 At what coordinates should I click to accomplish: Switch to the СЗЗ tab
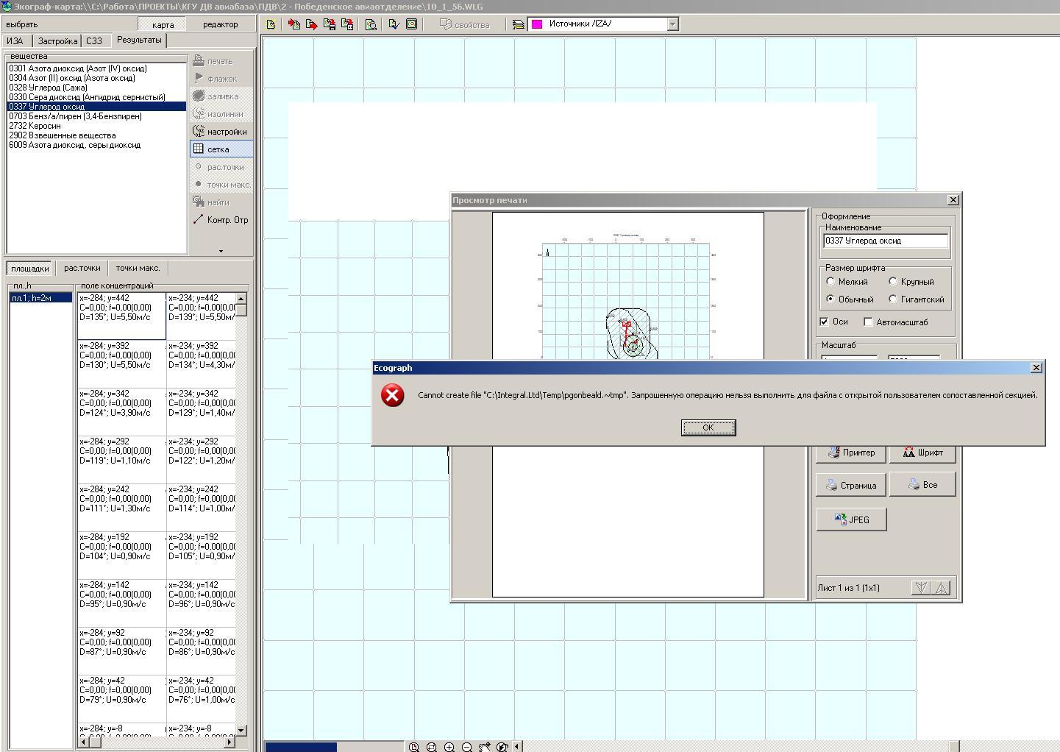[94, 41]
